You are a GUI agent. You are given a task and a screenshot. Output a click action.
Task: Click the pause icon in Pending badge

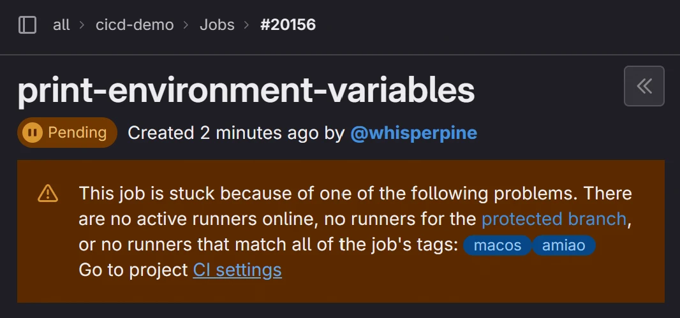32,133
